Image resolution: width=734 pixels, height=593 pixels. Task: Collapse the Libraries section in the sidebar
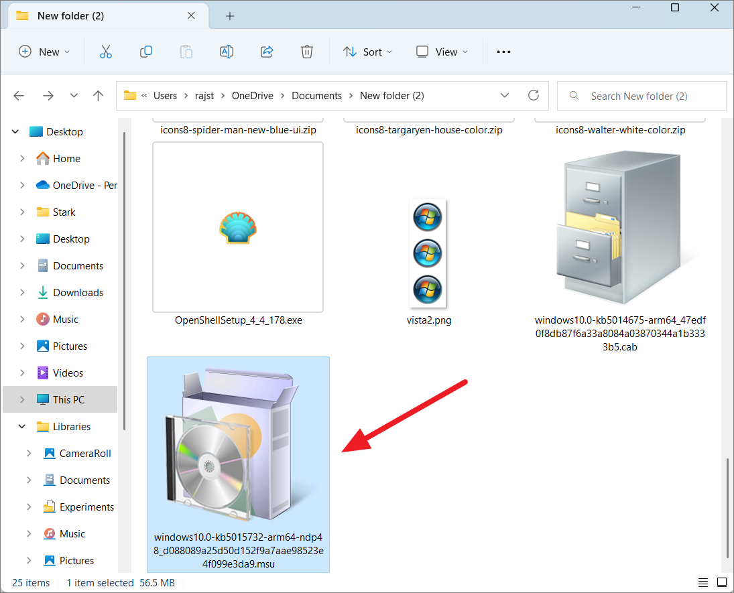pyautogui.click(x=21, y=426)
